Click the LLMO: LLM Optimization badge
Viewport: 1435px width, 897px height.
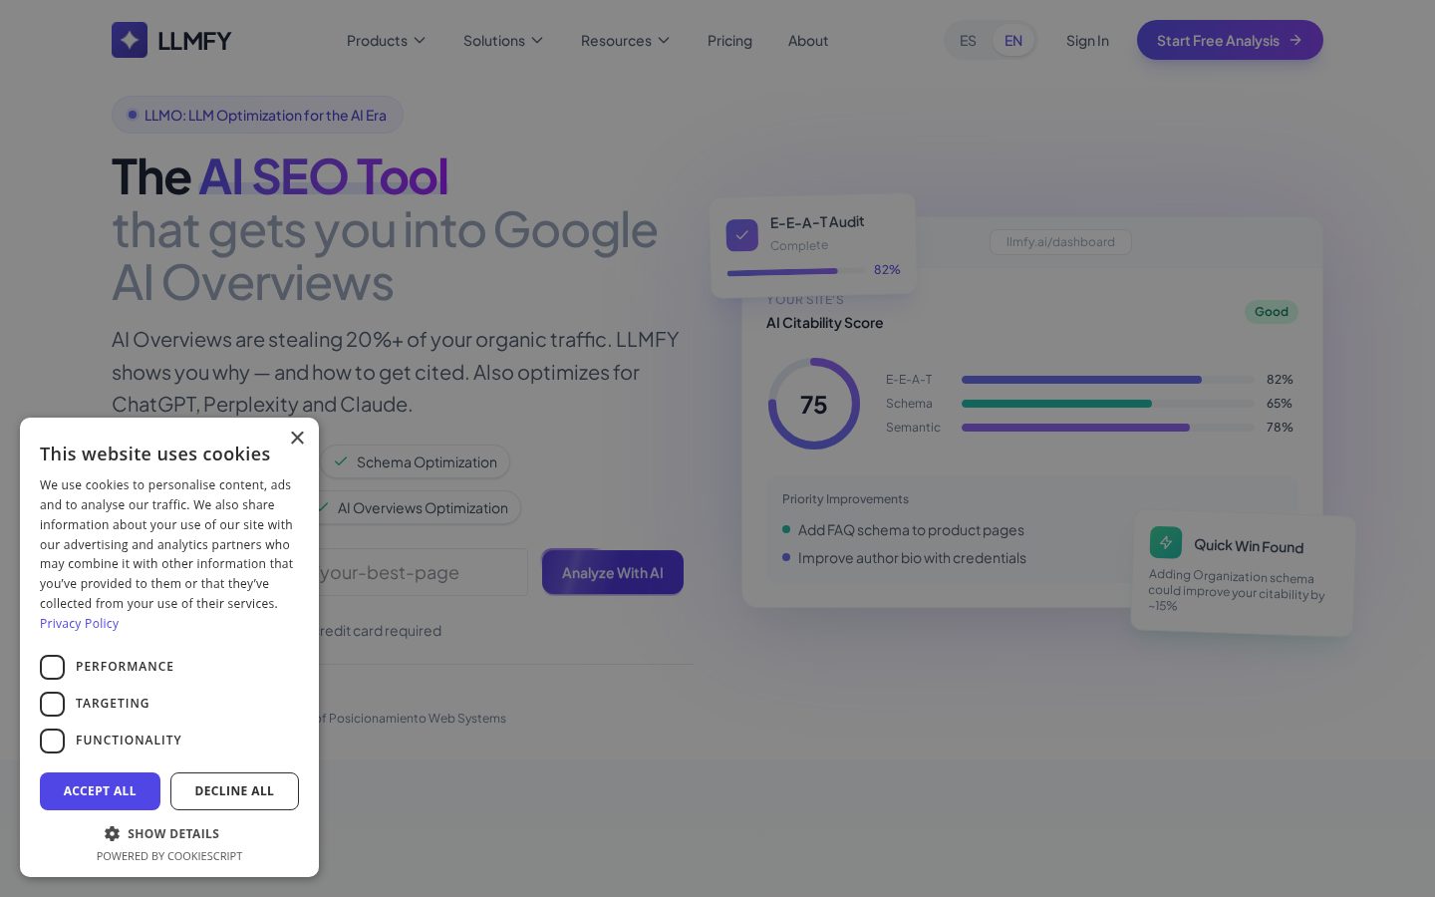click(257, 115)
